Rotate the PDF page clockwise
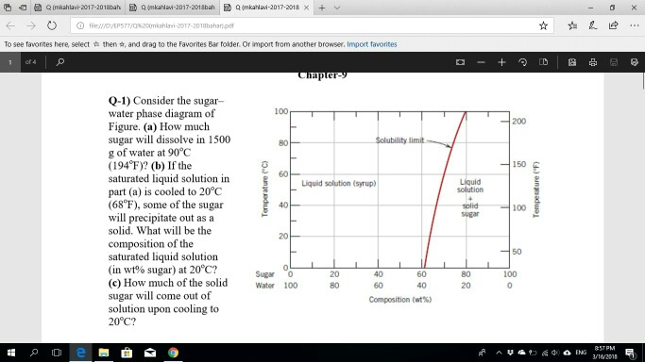Screen dimensions: 645x362 click(522, 62)
